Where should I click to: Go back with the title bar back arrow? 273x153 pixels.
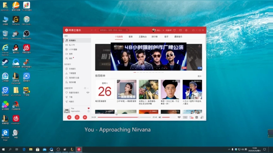click(92, 30)
